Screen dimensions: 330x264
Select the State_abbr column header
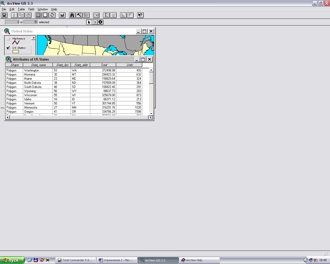click(x=80, y=65)
